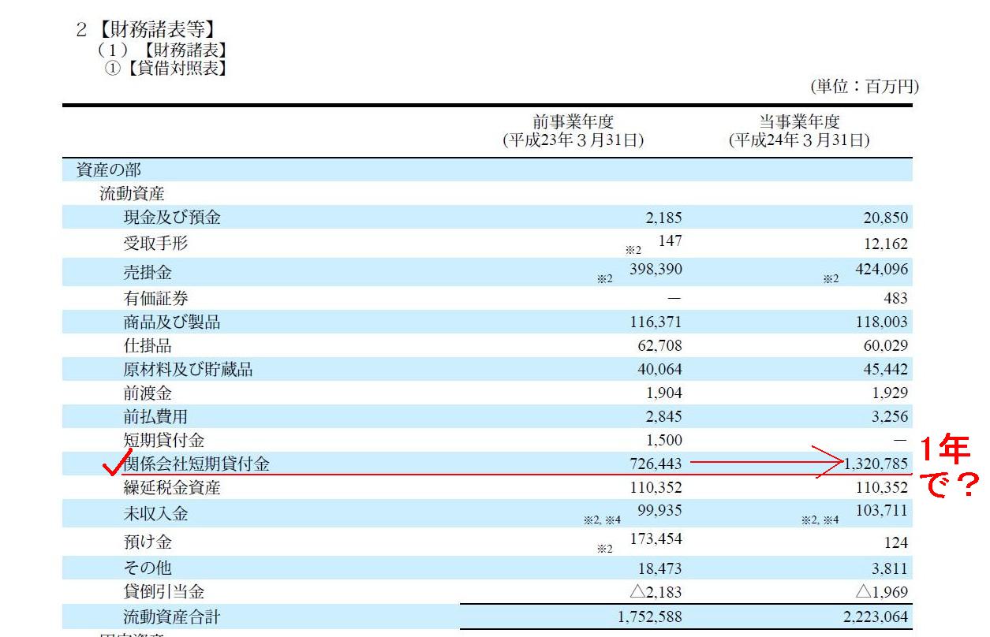Click the value 726,443
Image resolution: width=990 pixels, height=637 pixels.
pos(656,464)
